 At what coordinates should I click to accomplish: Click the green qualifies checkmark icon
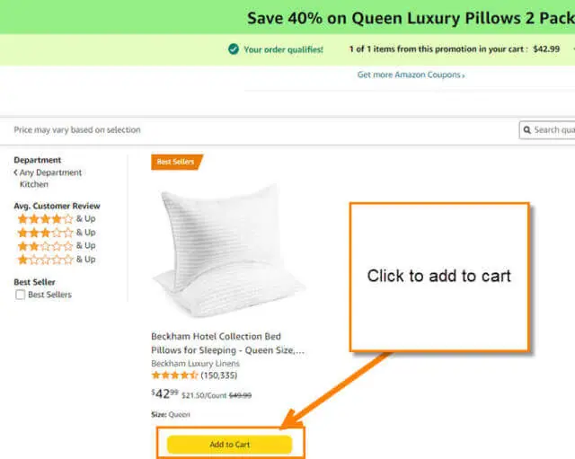(x=234, y=49)
